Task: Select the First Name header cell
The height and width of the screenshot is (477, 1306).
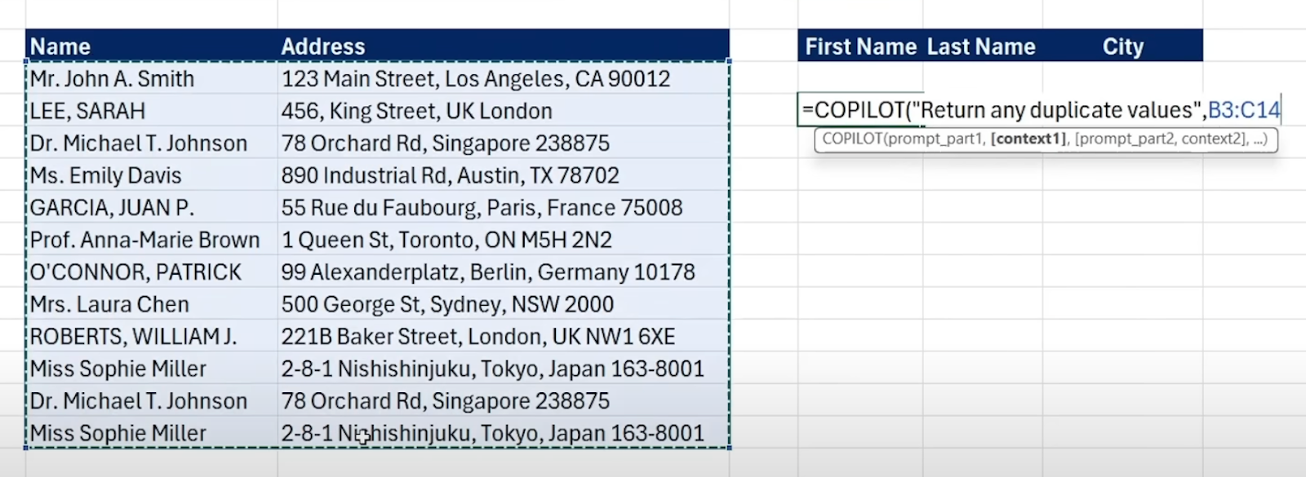Action: (x=860, y=46)
